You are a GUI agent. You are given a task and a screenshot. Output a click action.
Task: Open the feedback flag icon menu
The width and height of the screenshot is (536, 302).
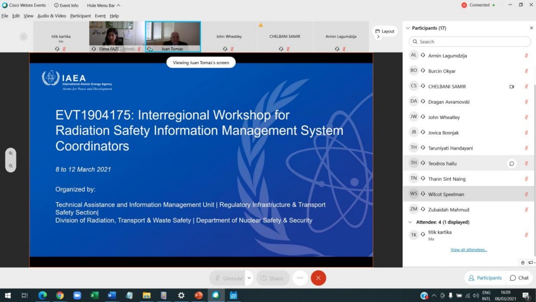[x=531, y=262]
